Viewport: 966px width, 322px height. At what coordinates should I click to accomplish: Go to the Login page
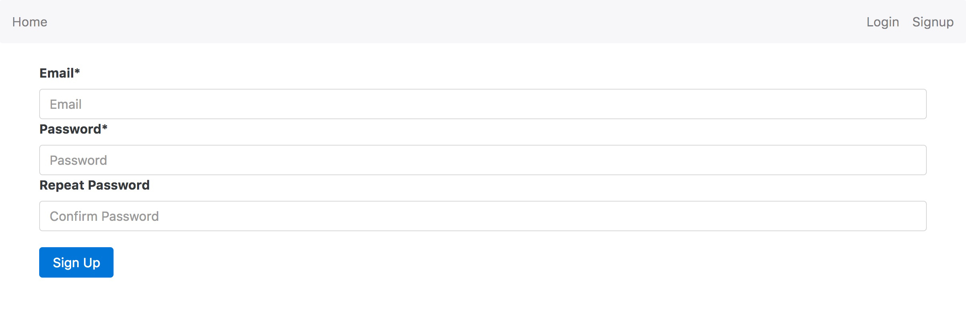882,22
